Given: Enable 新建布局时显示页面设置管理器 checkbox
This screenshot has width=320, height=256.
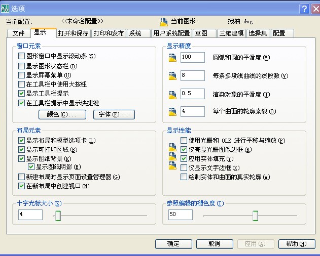Looking at the screenshot, I should tap(21, 177).
